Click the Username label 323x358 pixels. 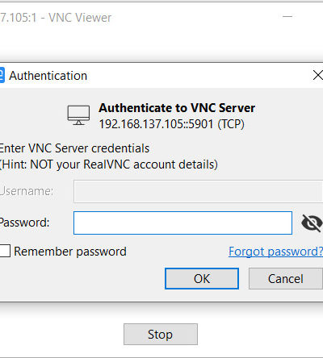(27, 191)
